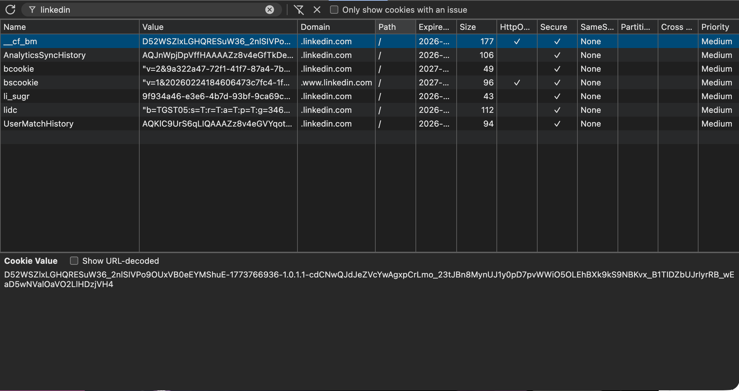Select the filter funnel icon in the search bar

[x=32, y=10]
